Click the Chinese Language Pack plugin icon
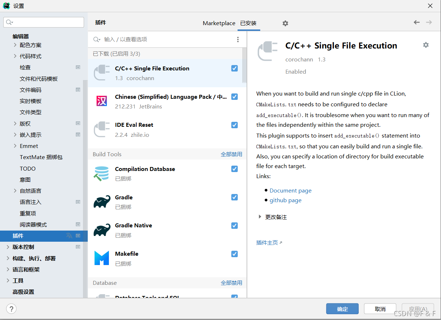The width and height of the screenshot is (441, 320). tap(102, 101)
